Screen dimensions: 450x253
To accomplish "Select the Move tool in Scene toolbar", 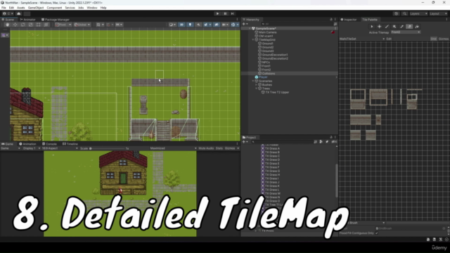I will (15, 25).
